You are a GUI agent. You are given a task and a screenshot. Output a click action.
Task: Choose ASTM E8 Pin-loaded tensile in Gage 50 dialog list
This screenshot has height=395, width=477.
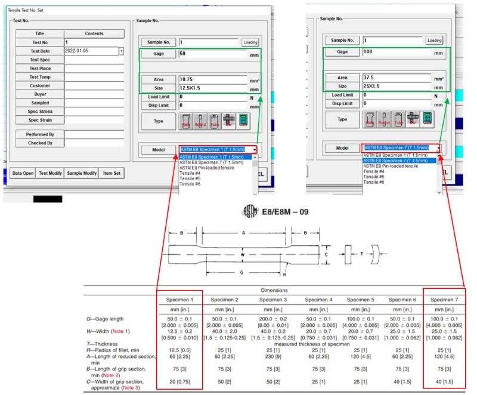point(206,168)
